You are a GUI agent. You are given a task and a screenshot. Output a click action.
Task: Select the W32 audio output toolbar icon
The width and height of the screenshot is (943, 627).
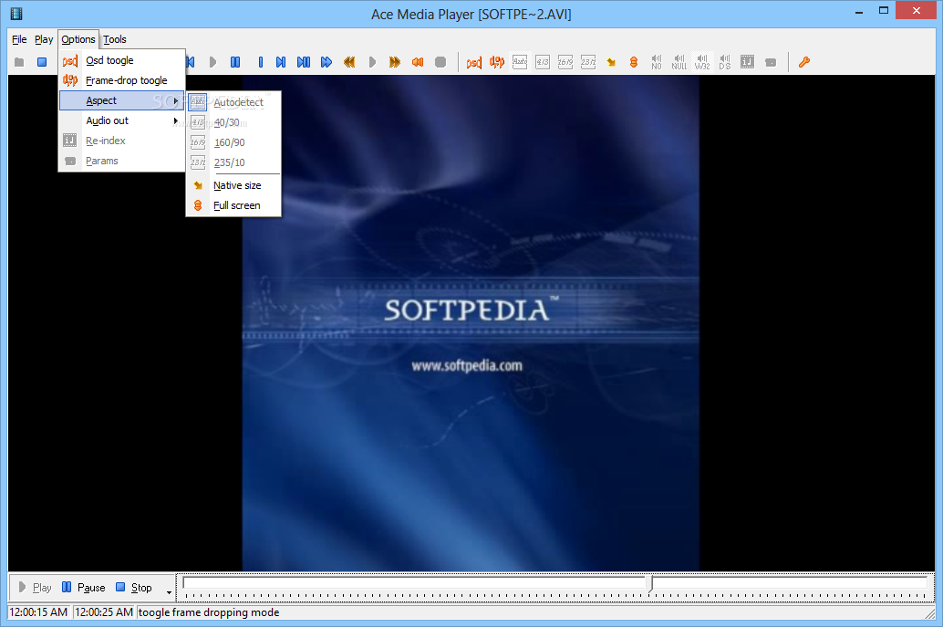(x=702, y=62)
